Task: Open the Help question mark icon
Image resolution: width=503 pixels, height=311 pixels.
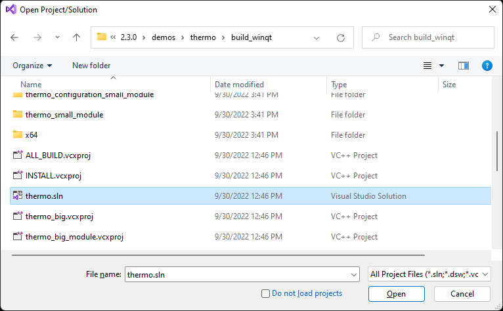Action: coord(487,66)
